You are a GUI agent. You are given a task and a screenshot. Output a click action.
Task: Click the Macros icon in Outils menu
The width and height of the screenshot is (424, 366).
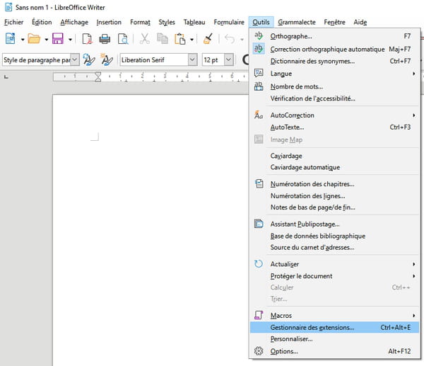click(259, 315)
